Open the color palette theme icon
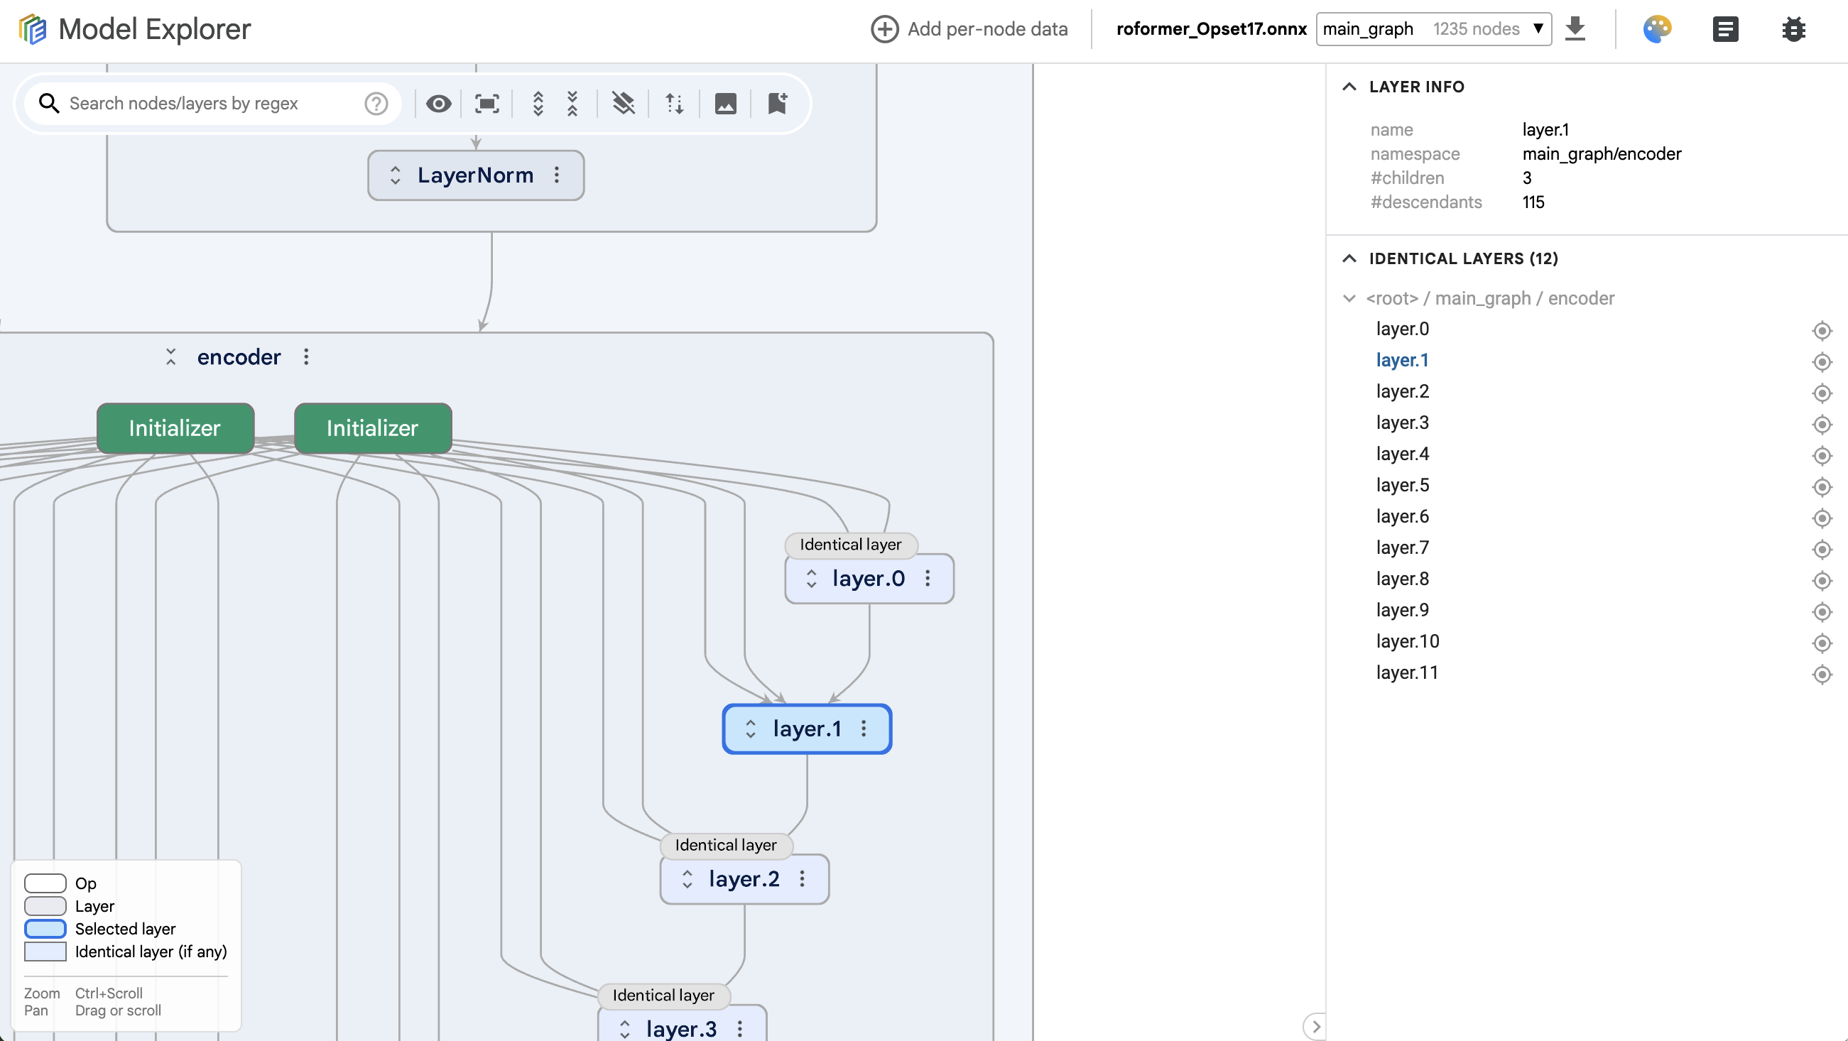 pos(1657,28)
